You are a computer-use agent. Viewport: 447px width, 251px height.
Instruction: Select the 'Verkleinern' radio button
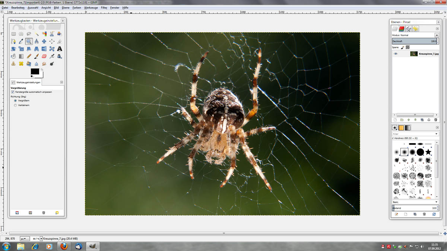coord(15,105)
